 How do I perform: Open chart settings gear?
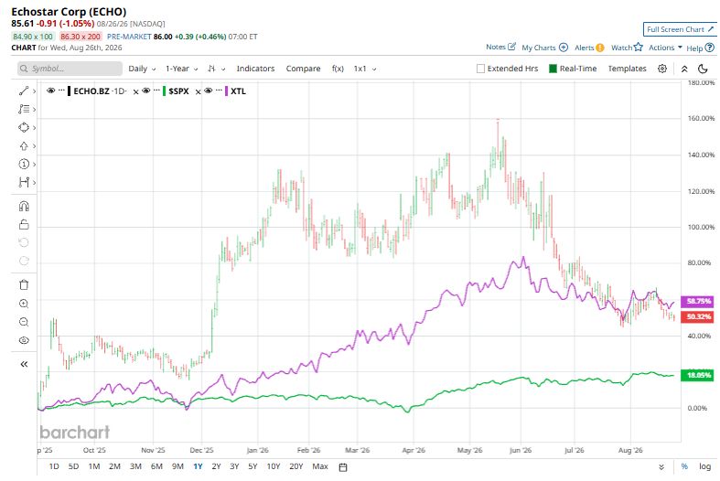662,69
